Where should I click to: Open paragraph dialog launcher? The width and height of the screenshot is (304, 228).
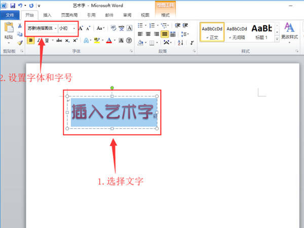[x=194, y=51]
